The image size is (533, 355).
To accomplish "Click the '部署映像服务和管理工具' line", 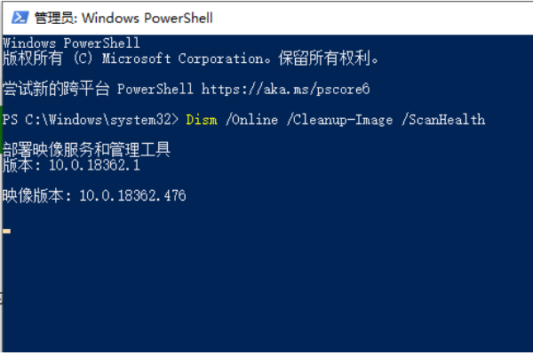I will click(87, 150).
